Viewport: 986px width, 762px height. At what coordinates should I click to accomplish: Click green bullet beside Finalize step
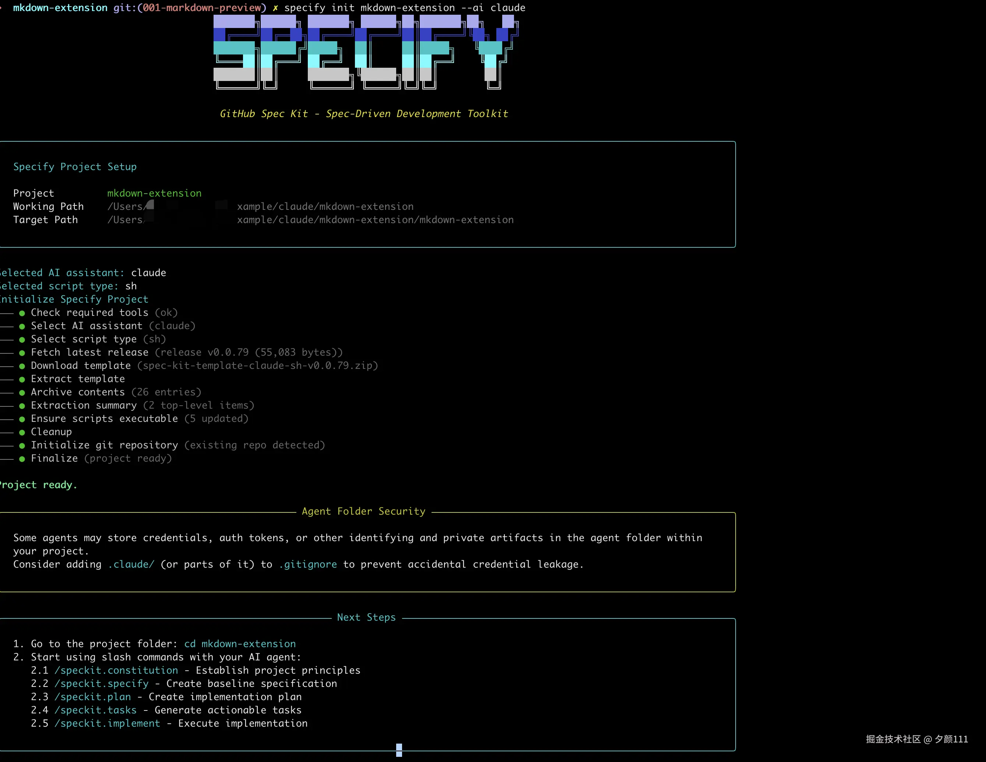(x=22, y=459)
